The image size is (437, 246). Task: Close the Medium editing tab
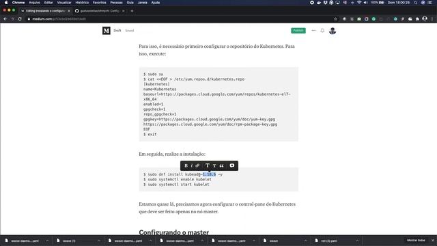69,11
